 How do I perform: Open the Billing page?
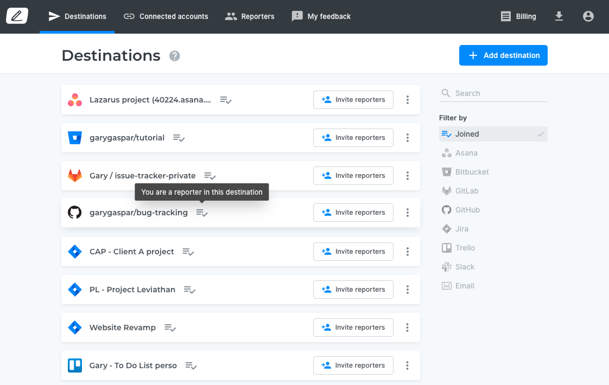(518, 16)
